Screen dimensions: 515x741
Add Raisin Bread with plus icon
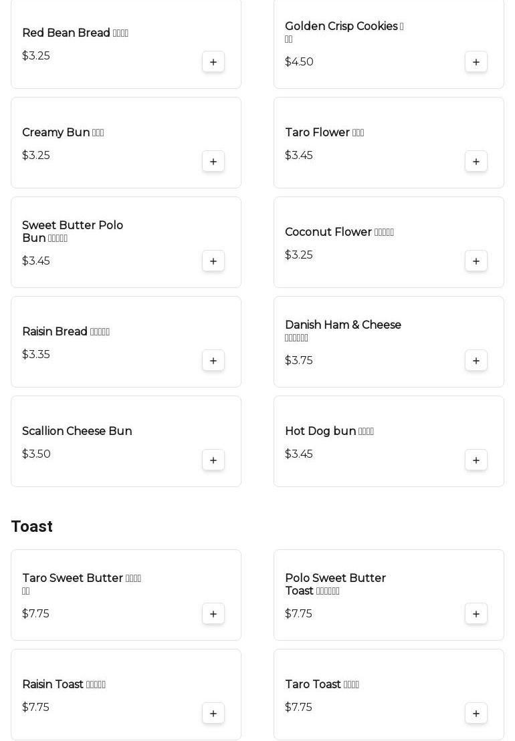pos(213,361)
